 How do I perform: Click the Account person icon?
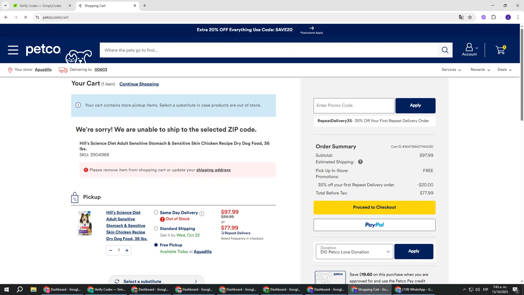(x=469, y=47)
